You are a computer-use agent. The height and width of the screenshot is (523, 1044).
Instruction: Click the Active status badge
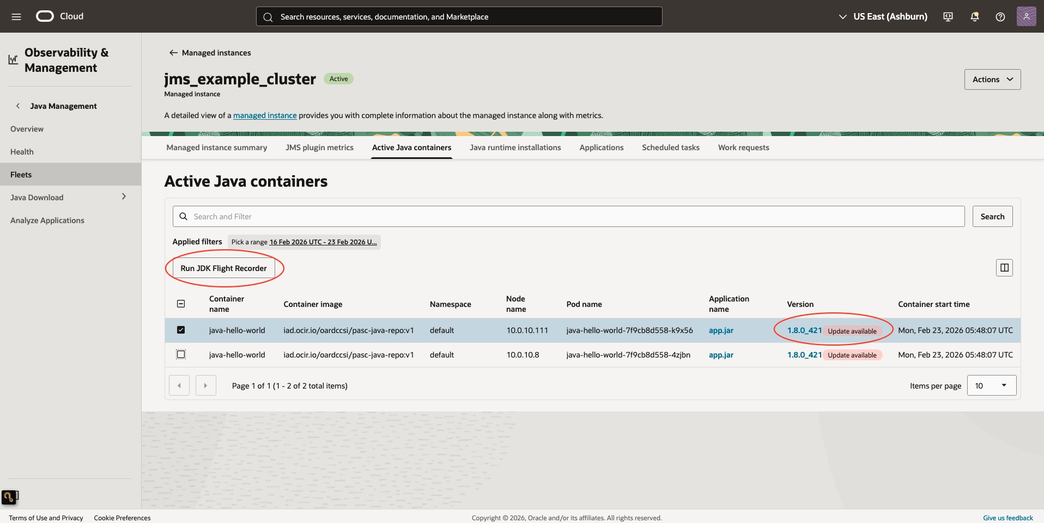(338, 79)
